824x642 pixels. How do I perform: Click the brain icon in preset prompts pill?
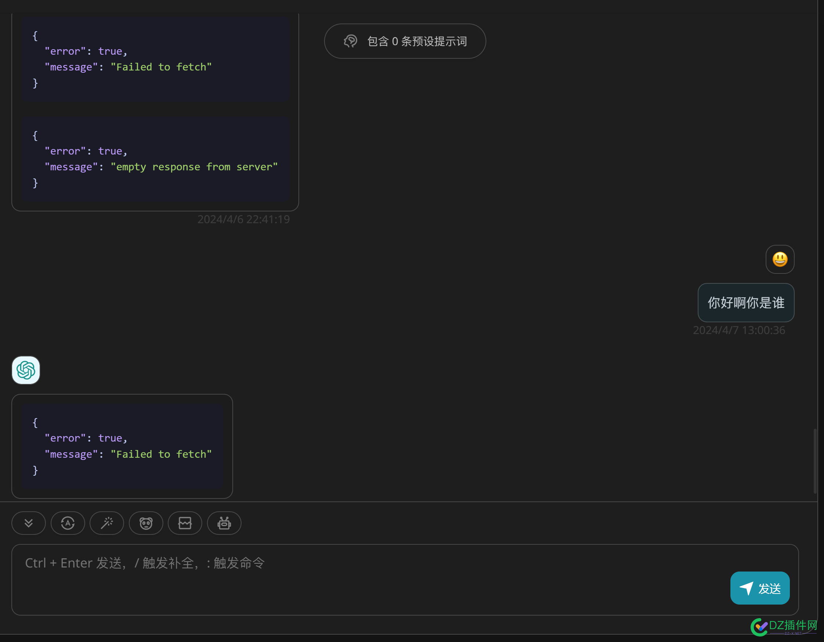(x=350, y=41)
